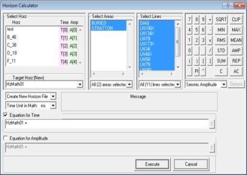247x175 pixels.
Task: Select the DIAG line
Action: pos(157,23)
